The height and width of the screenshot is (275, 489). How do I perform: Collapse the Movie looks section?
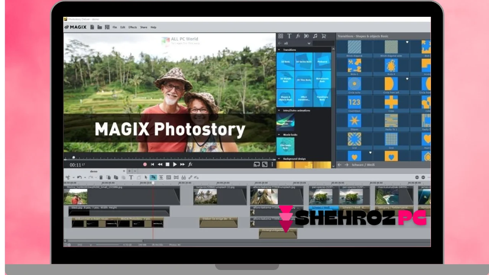279,134
